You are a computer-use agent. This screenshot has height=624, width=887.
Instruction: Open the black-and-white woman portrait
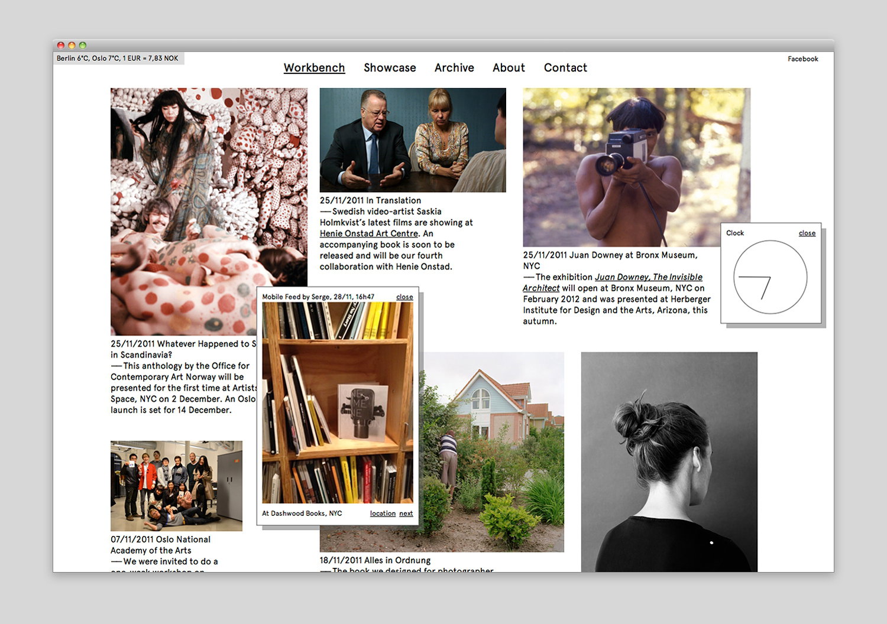click(x=669, y=462)
